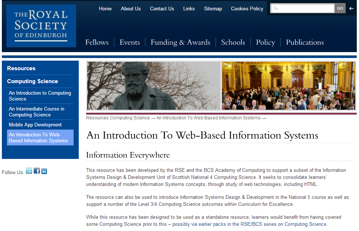Select Computing Science in the sidebar
Screen dimensions: 359x231
pos(33,81)
